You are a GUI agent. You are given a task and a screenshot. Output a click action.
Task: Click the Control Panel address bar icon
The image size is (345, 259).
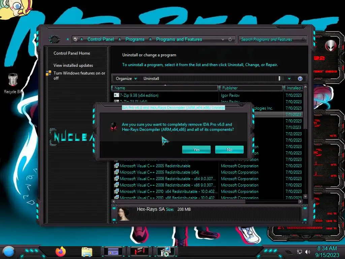pos(75,39)
